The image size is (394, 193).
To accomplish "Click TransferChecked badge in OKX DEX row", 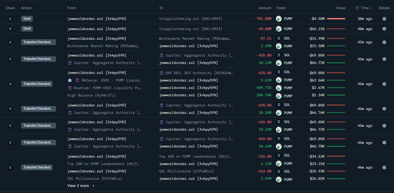I will [x=37, y=84].
